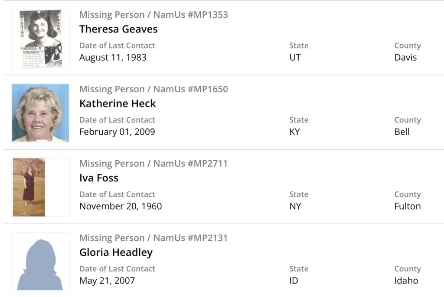
Task: View the Iva Foss outdoor photo thumbnail
Action: (x=29, y=187)
